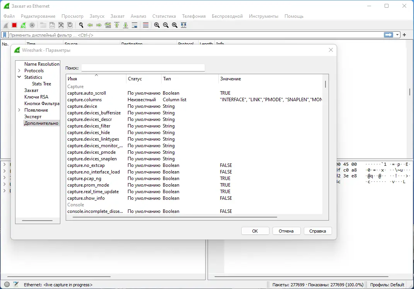Screen dimensions: 414x289
Task: Open the Статистика menu
Action: coord(164,16)
